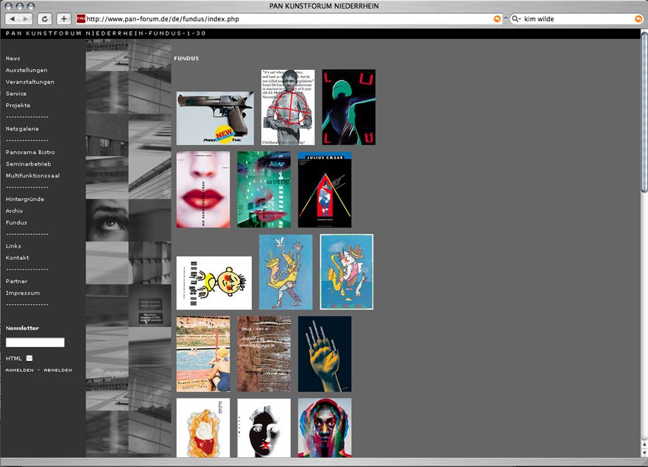Image resolution: width=648 pixels, height=467 pixels.
Task: Click ABMELDEN to unsubscribe
Action: click(58, 371)
